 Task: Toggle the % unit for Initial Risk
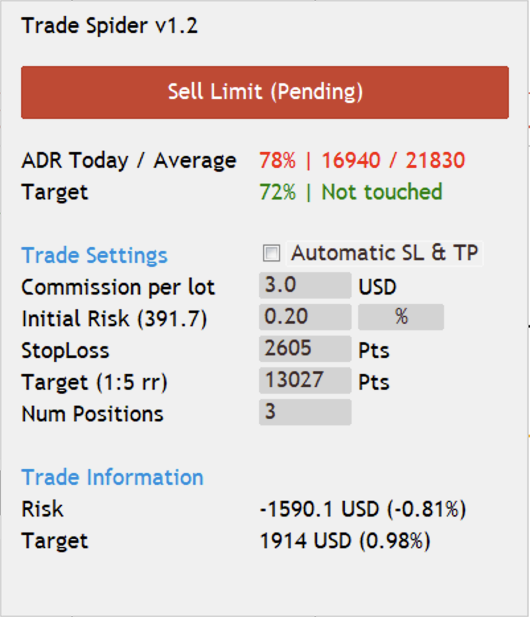point(400,317)
